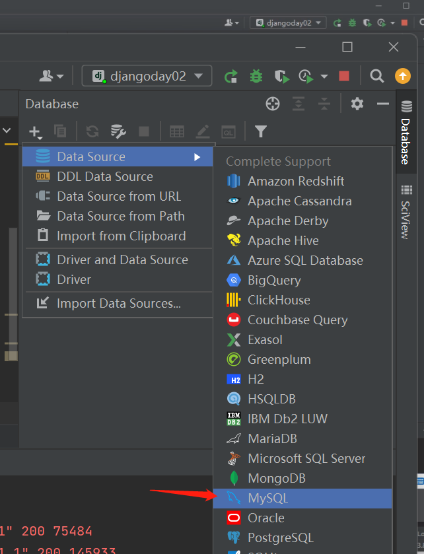This screenshot has height=554, width=424.
Task: Click the Rerun green arrow icon
Action: [x=230, y=76]
